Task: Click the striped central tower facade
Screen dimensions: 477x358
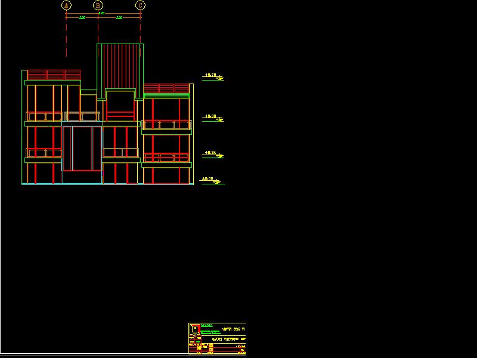Action: point(120,66)
